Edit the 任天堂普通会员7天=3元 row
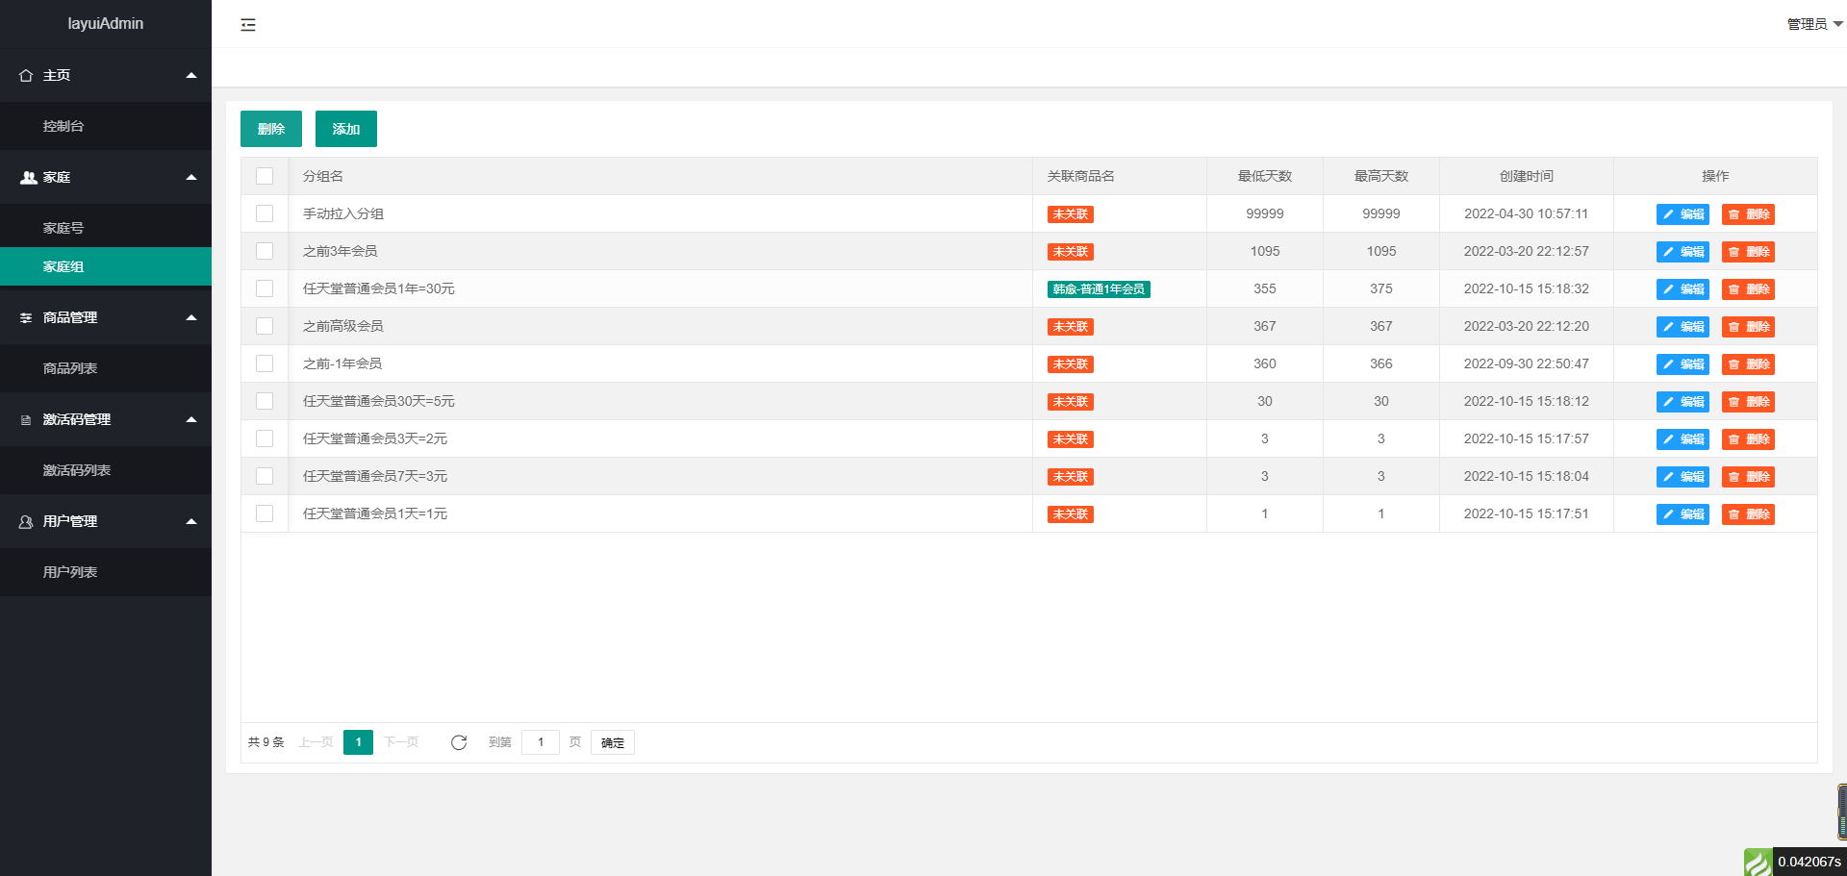 coord(1683,477)
